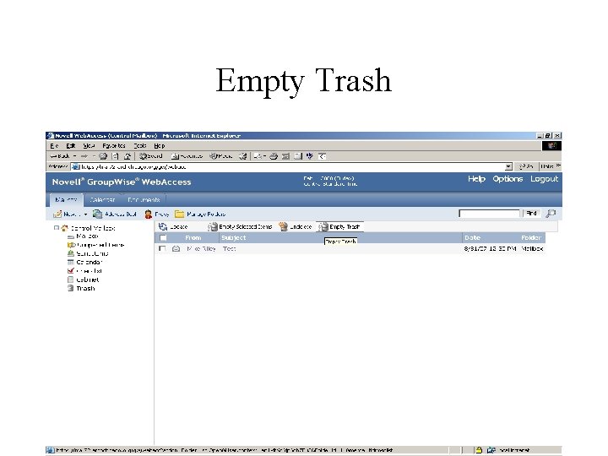Image resolution: width=608 pixels, height=456 pixels.
Task: Click the envelope icon in Mike Riley row
Action: [x=176, y=248]
